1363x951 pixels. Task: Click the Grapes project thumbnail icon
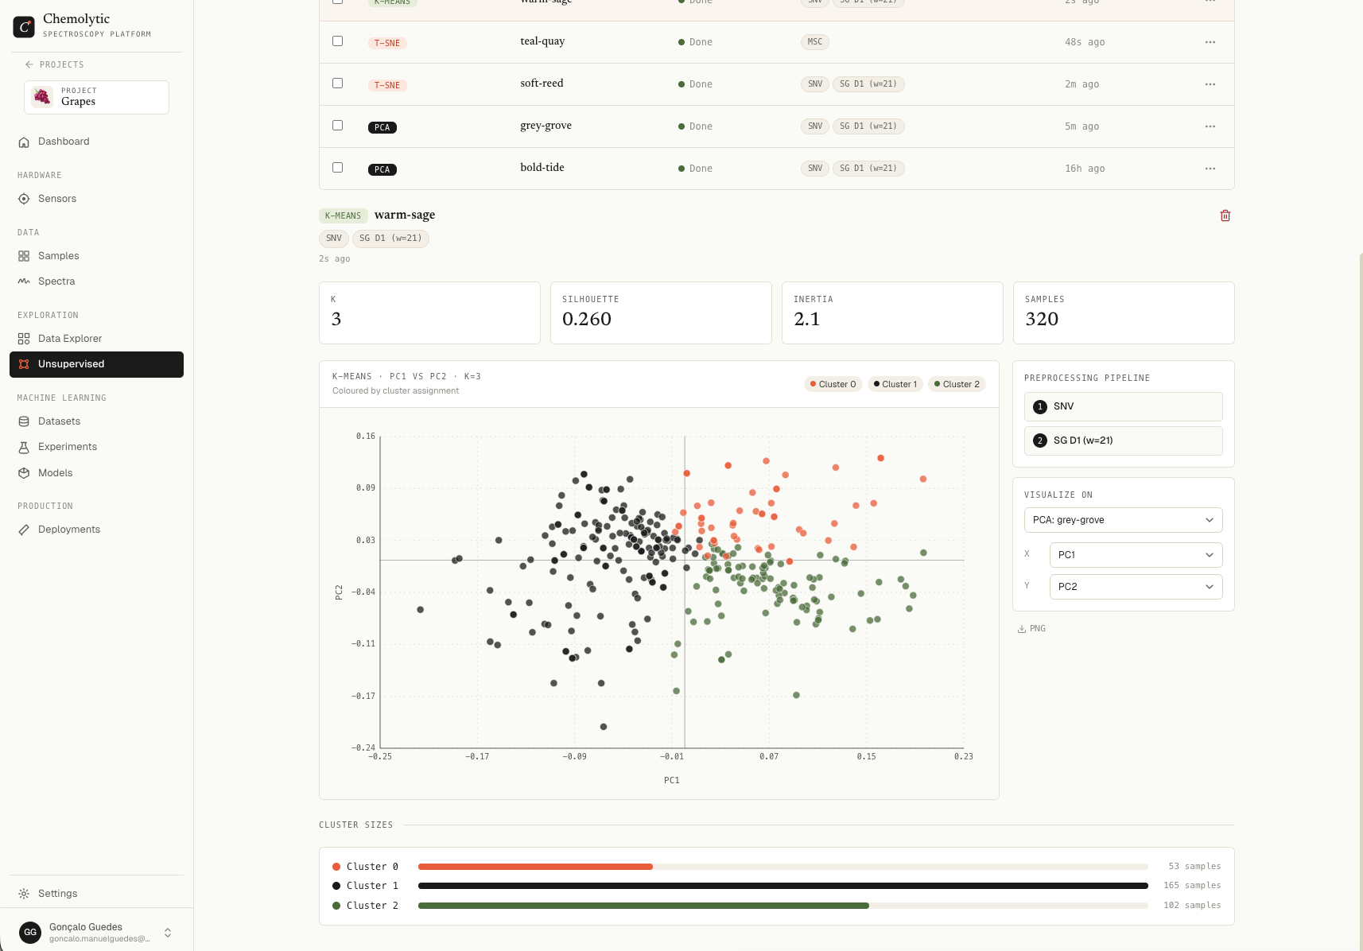(x=42, y=97)
